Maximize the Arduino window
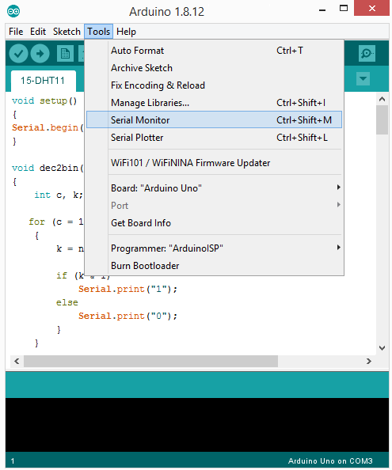The height and width of the screenshot is (470, 392). [344, 9]
